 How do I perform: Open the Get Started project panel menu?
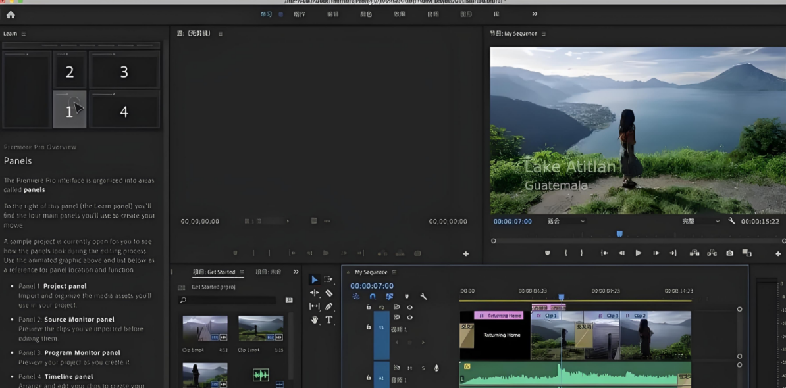point(242,272)
